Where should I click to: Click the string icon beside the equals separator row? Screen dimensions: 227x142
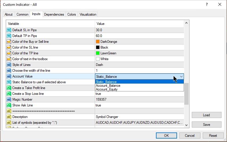tap(9, 111)
